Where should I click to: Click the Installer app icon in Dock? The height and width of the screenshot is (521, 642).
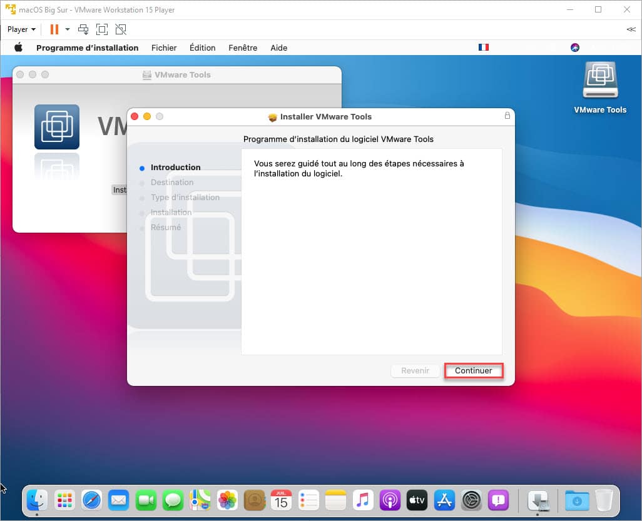point(538,500)
